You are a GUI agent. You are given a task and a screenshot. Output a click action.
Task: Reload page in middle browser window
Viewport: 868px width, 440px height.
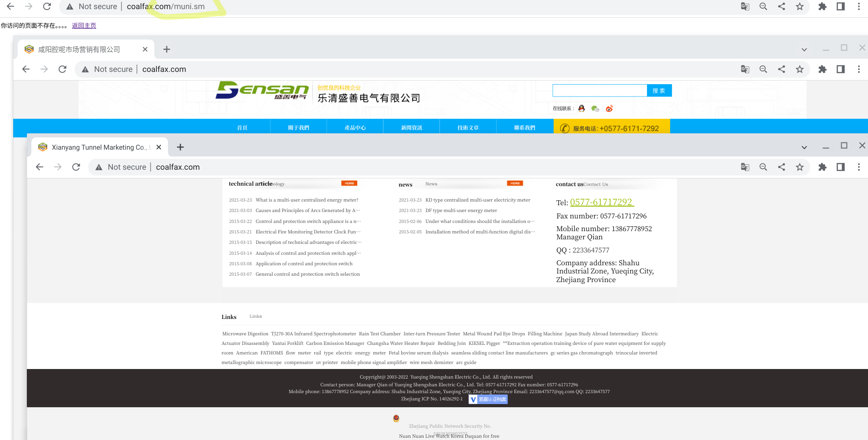62,69
